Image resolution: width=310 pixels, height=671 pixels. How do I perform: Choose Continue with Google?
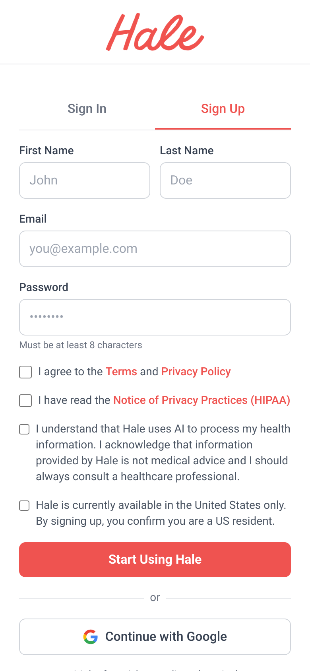pos(155,637)
